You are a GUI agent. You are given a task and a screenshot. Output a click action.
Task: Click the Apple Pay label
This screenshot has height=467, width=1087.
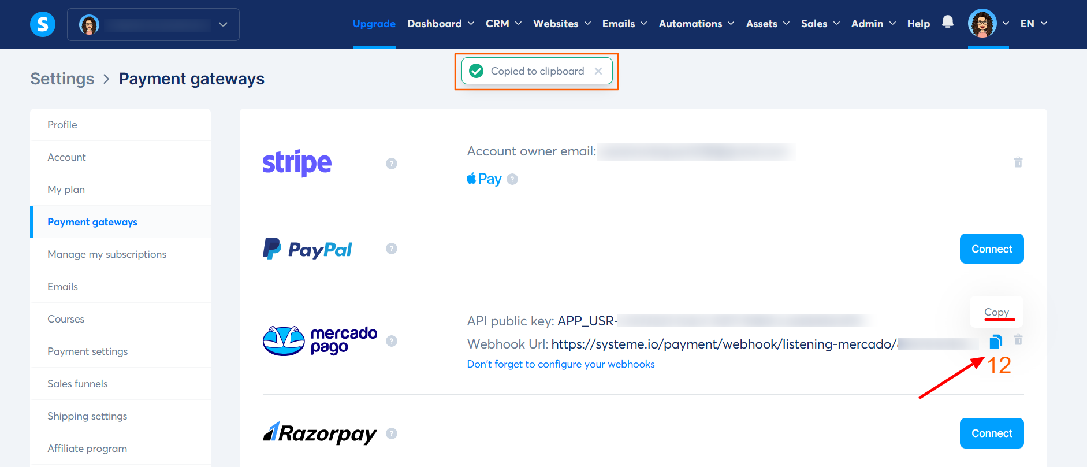point(484,179)
